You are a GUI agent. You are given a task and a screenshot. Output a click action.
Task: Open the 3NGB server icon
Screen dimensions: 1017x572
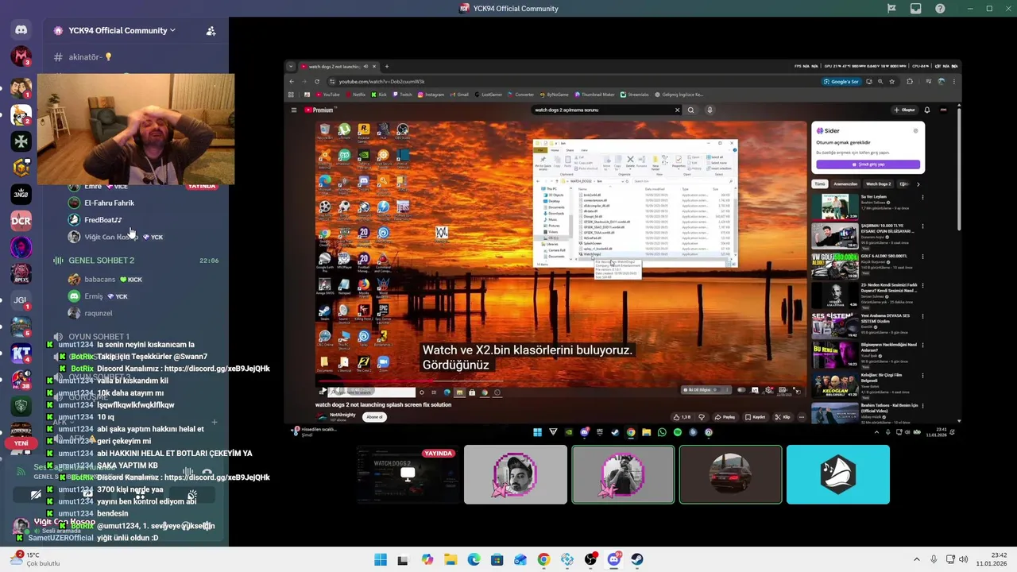21,195
